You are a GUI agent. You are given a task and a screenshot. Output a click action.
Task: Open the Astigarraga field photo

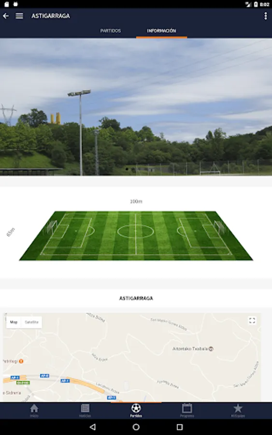[x=136, y=107]
